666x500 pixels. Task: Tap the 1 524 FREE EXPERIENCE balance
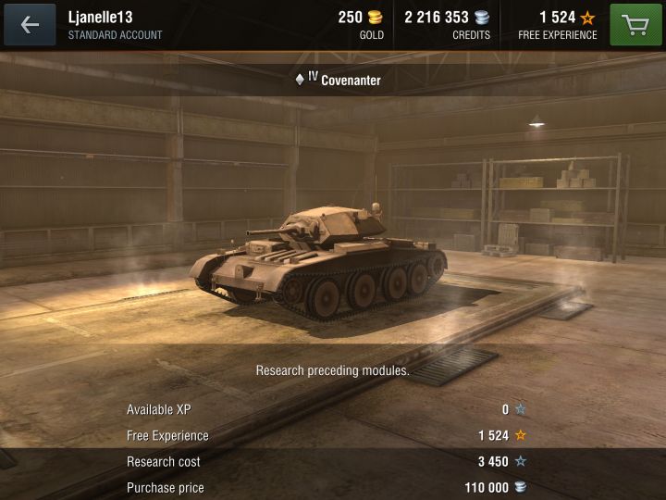pyautogui.click(x=557, y=25)
